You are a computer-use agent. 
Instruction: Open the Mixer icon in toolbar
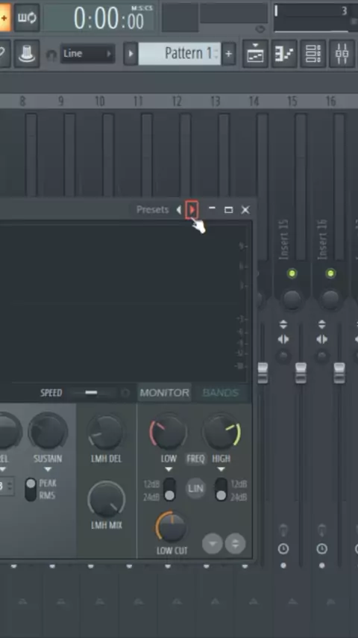(x=342, y=54)
